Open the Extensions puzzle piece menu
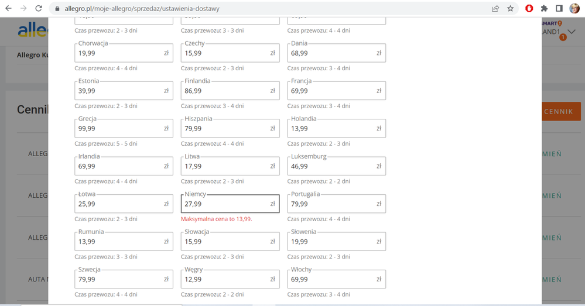The height and width of the screenshot is (306, 585). 544,9
